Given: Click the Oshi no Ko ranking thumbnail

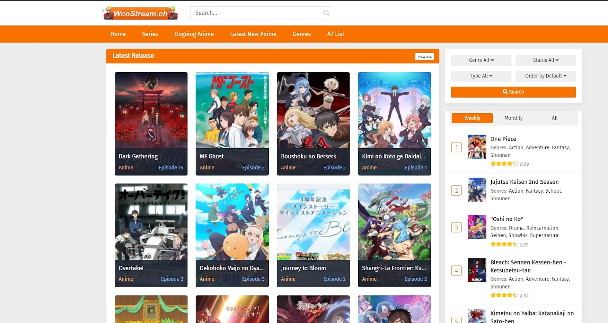Looking at the screenshot, I should [x=477, y=227].
